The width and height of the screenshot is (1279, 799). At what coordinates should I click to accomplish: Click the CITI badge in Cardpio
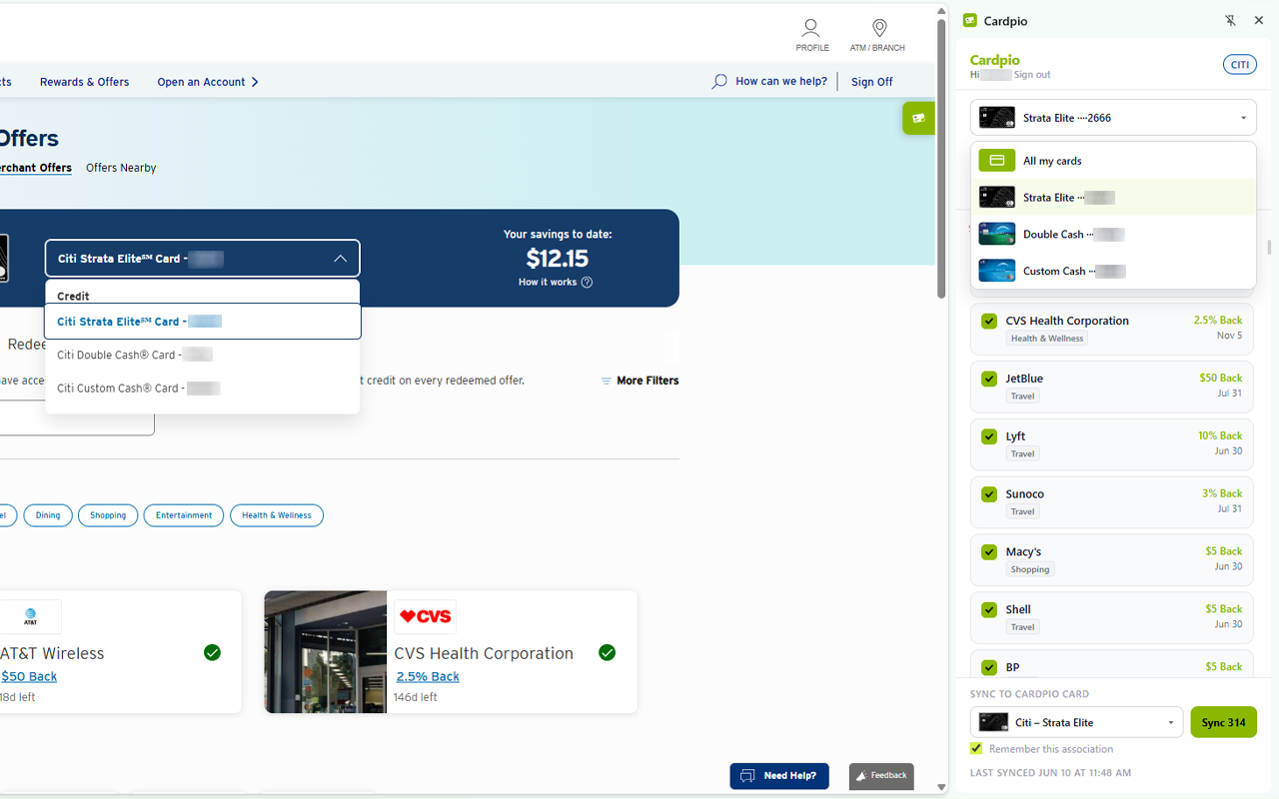[x=1240, y=64]
